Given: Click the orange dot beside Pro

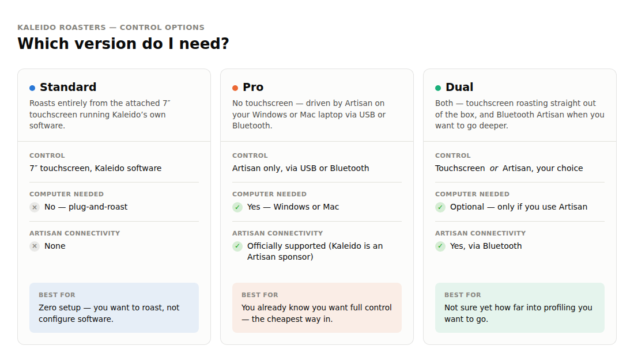Looking at the screenshot, I should (235, 88).
